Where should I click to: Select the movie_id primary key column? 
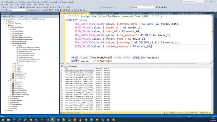click(29, 47)
